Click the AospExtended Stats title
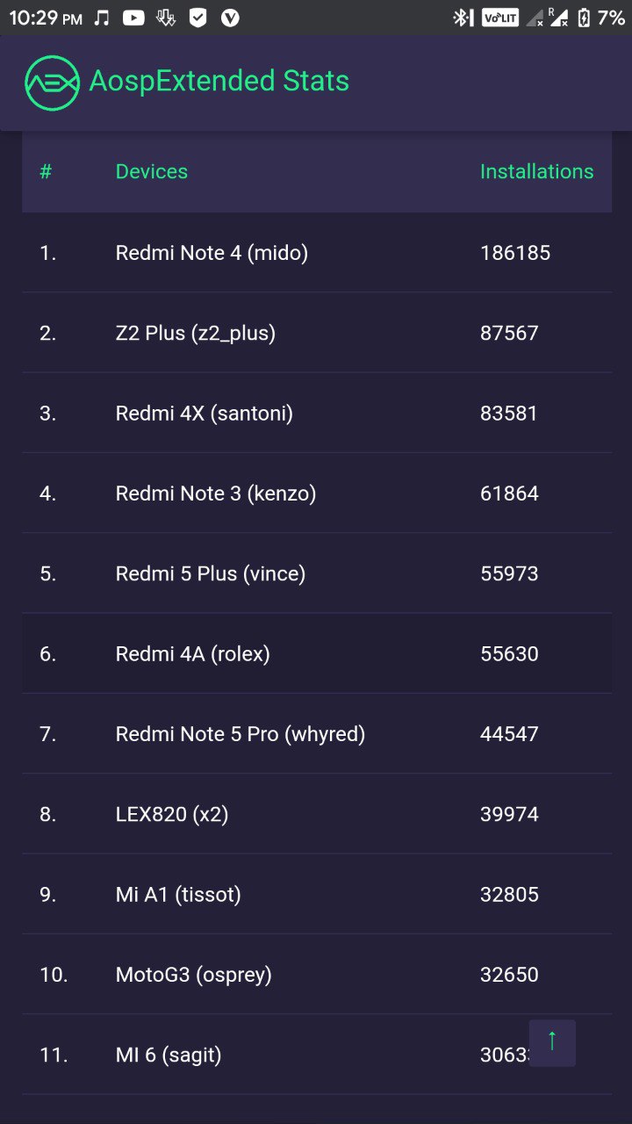The image size is (632, 1124). point(219,82)
